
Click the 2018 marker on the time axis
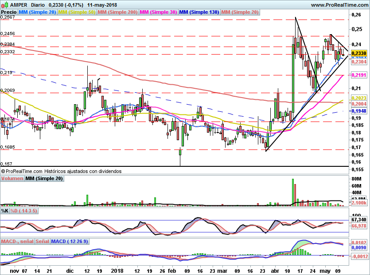117,271
